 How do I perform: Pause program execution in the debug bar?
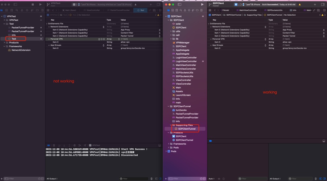[54, 145]
